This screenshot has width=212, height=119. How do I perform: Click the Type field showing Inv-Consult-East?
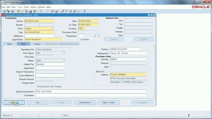(x=39, y=32)
